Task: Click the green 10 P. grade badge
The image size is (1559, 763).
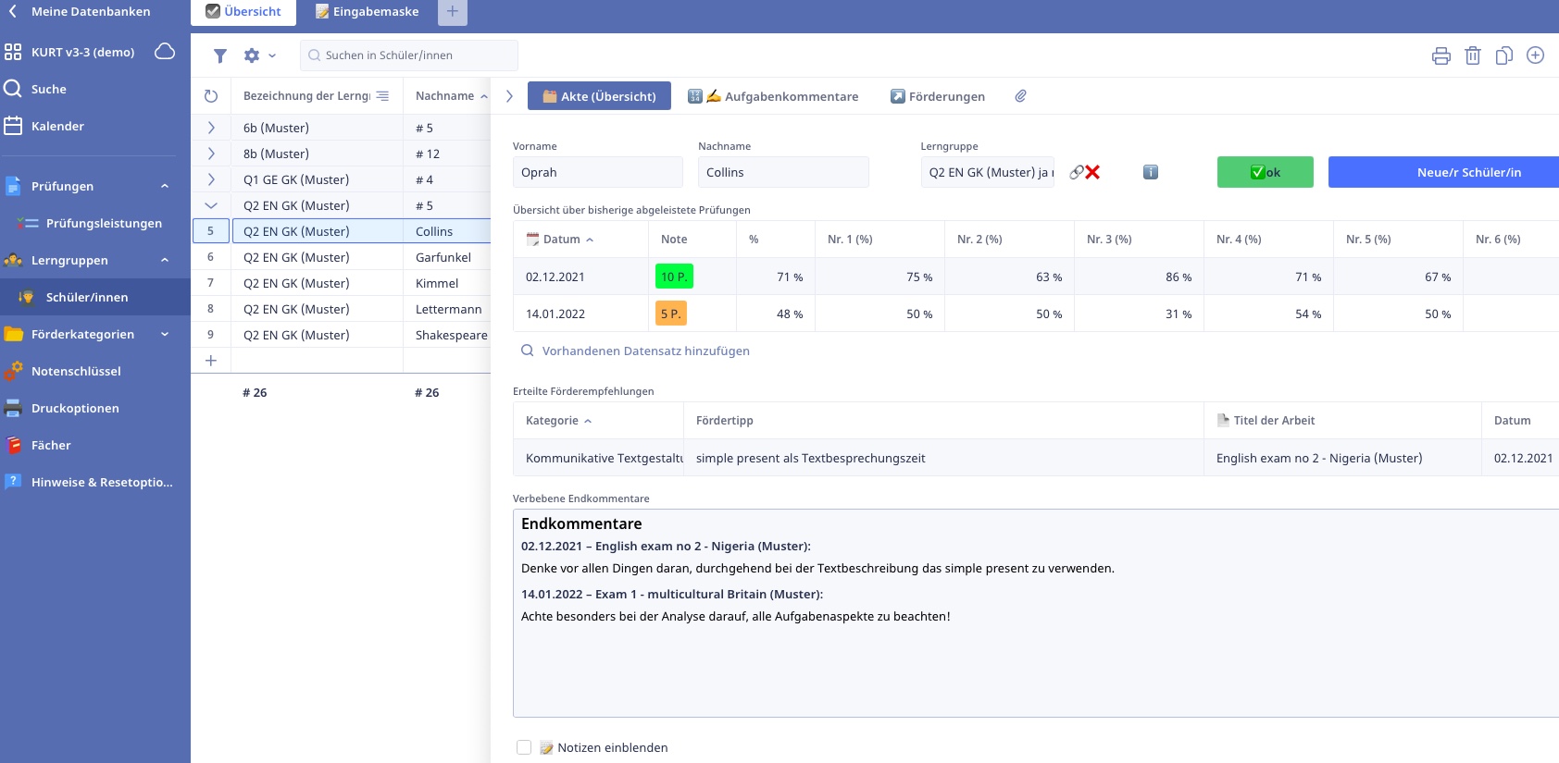Action: [x=674, y=277]
